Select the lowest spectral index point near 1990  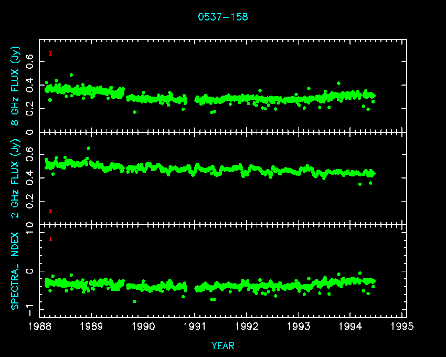[x=135, y=301]
